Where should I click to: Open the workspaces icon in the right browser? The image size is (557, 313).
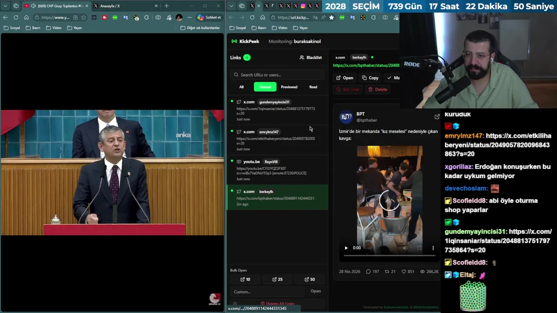click(242, 6)
